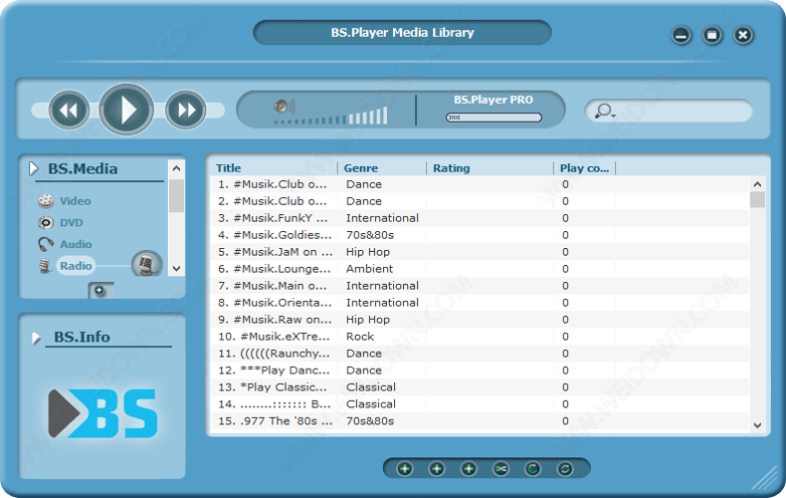Open the Audio category
This screenshot has height=498, width=786.
point(76,244)
